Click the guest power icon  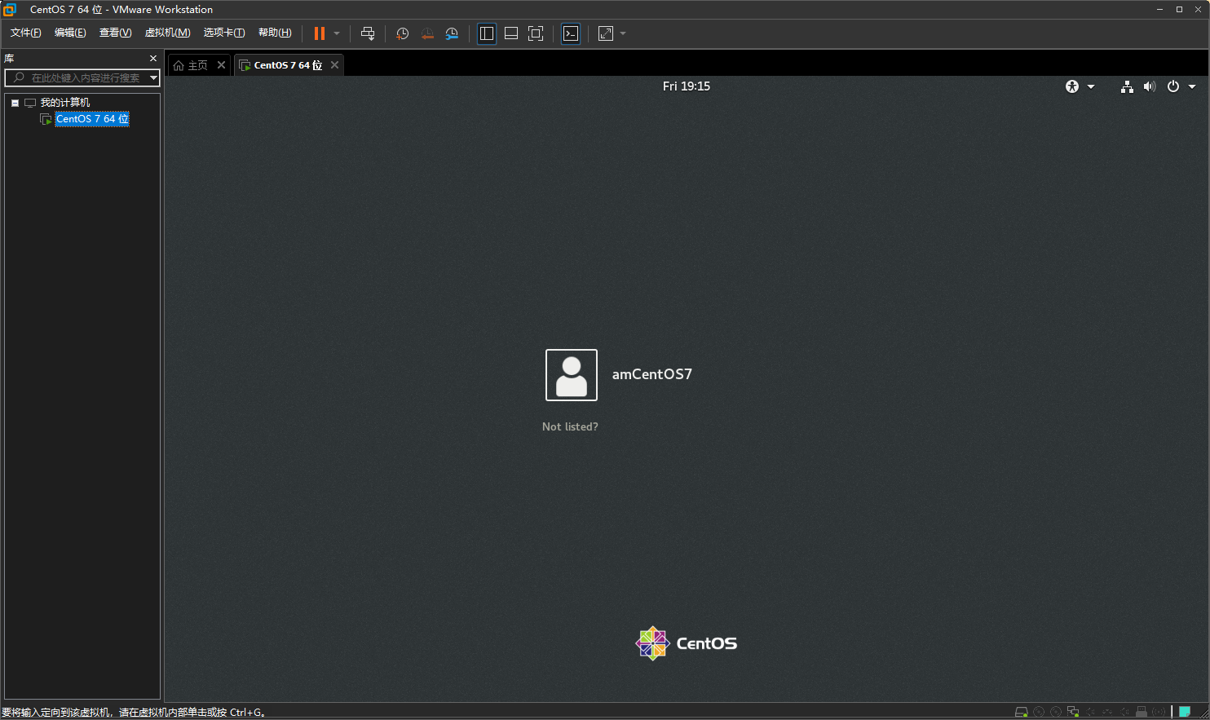tap(1173, 86)
